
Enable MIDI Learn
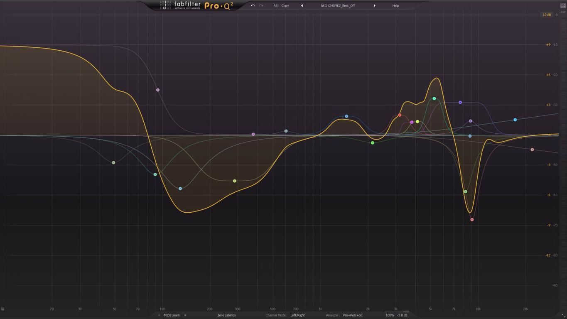(172, 315)
